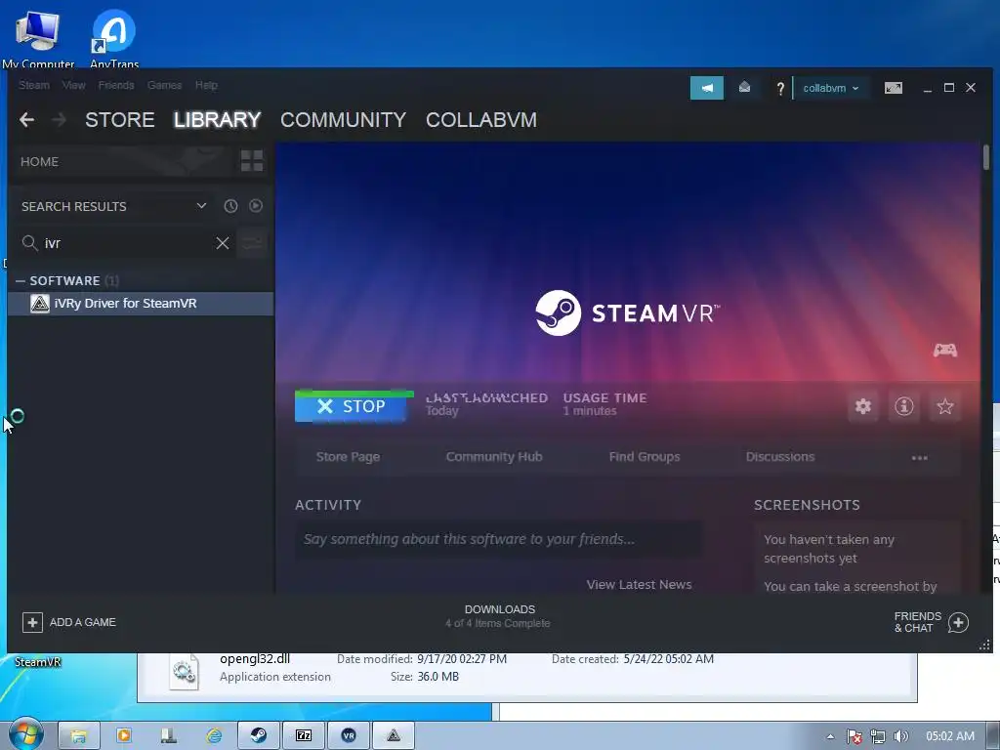1000x750 pixels.
Task: Open the Games menu
Action: point(164,85)
